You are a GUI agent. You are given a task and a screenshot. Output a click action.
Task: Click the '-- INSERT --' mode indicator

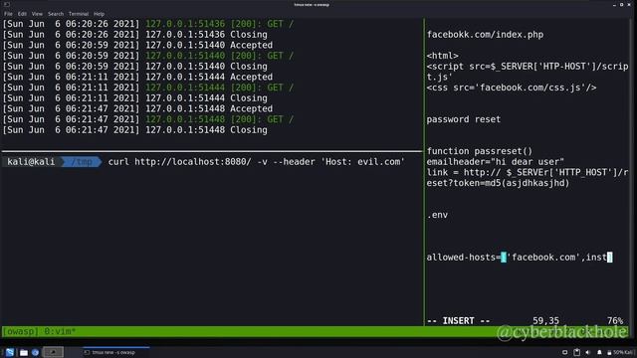pos(458,320)
